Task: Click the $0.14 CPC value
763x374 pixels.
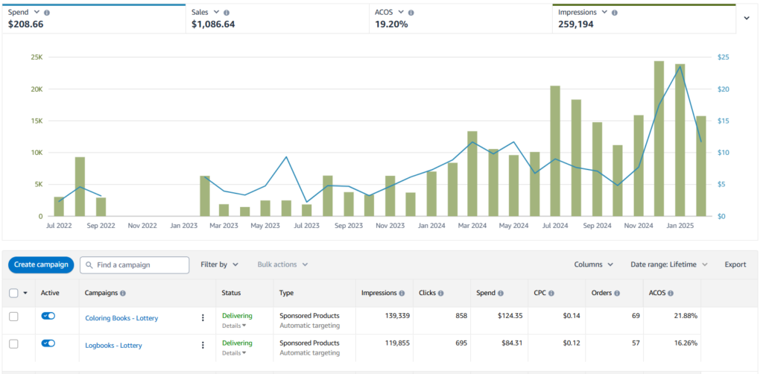Action: click(x=572, y=316)
